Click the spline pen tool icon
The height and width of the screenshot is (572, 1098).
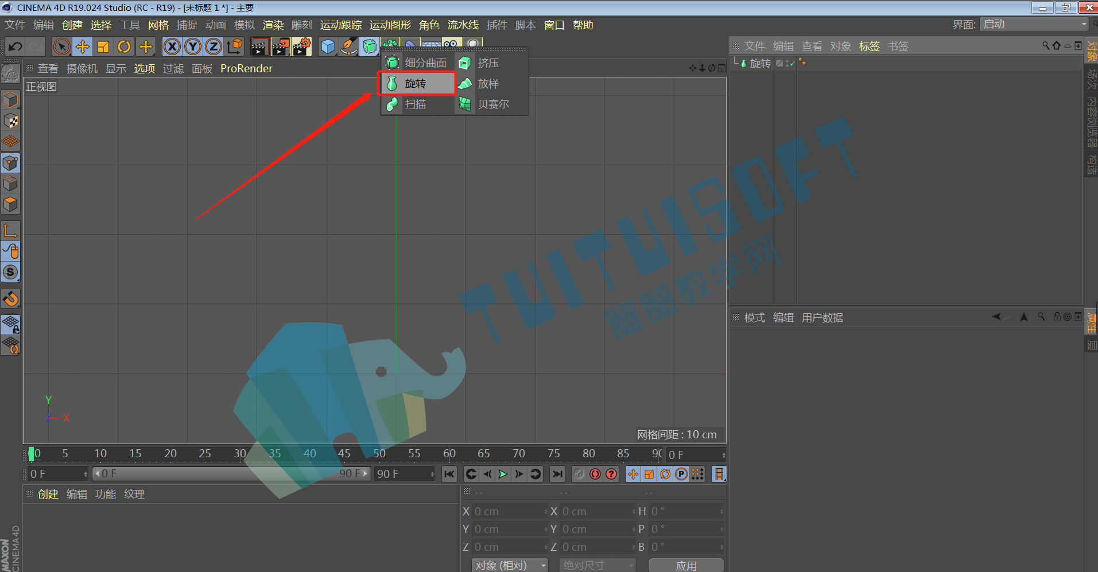pyautogui.click(x=348, y=46)
